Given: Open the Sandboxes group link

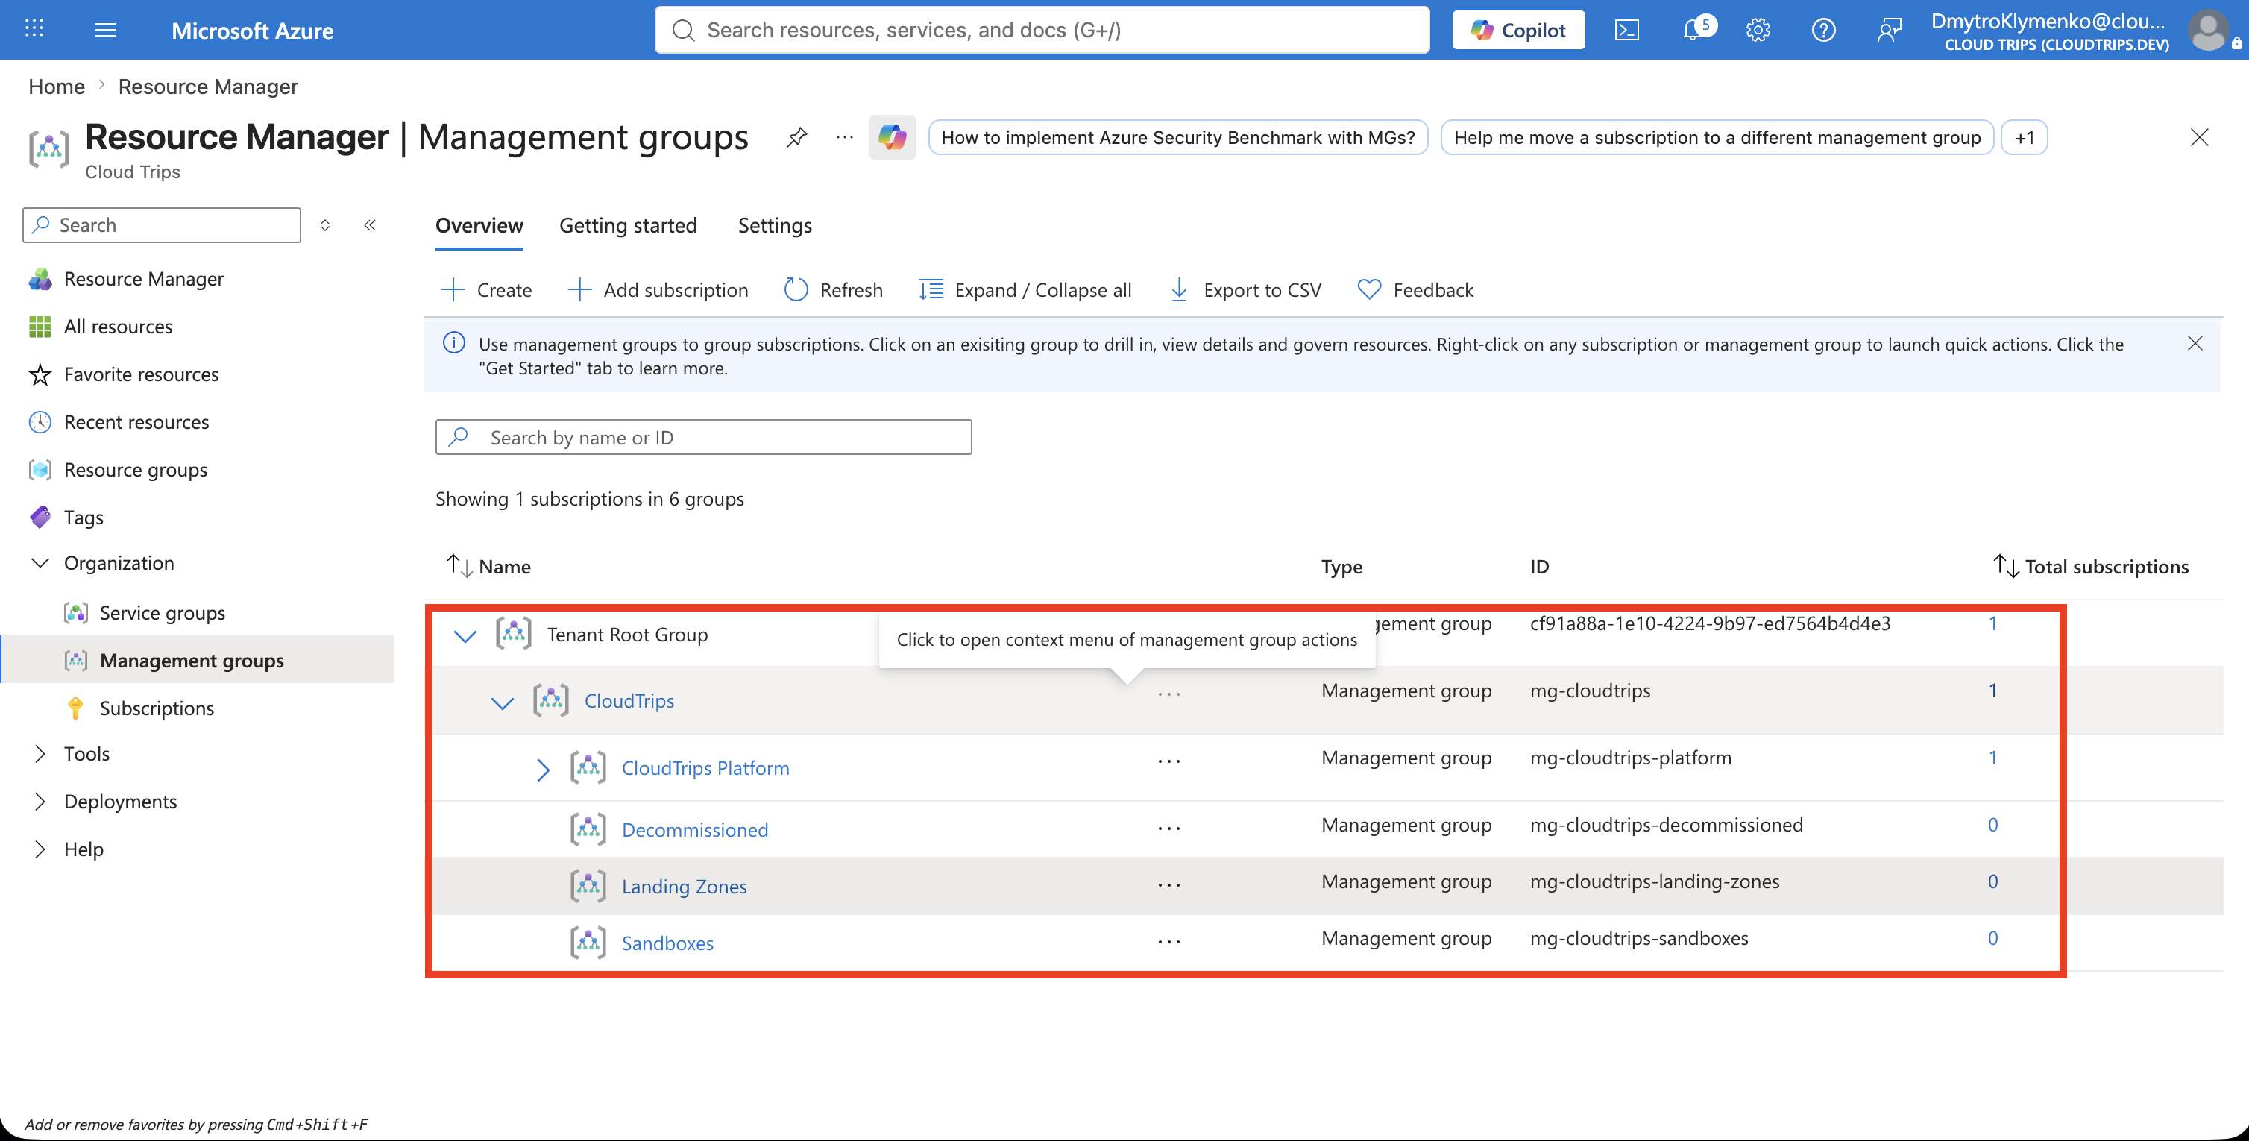Looking at the screenshot, I should (x=667, y=943).
